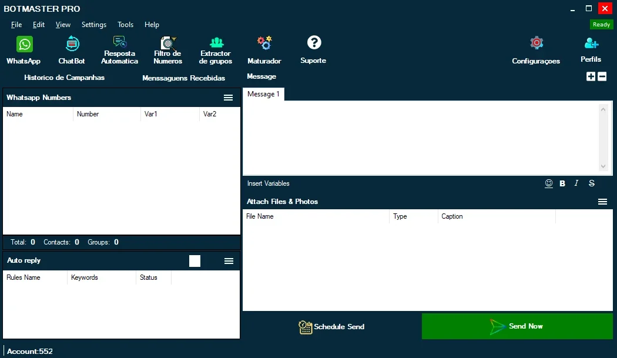Click Insert Variables
The image size is (617, 358).
pyautogui.click(x=268, y=183)
